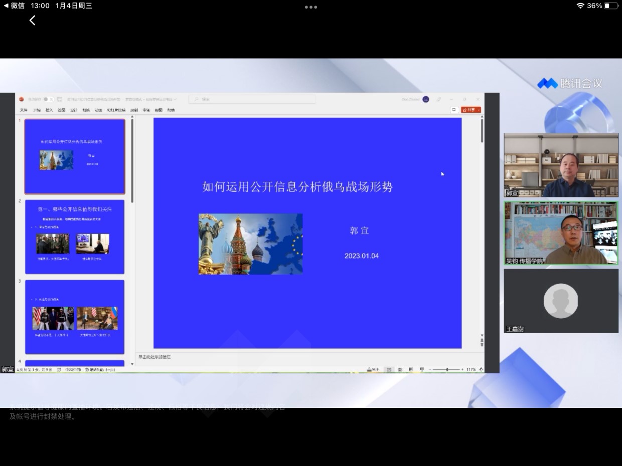Return to 微信 via top-left status bar link
This screenshot has height=466, width=622.
click(x=14, y=6)
